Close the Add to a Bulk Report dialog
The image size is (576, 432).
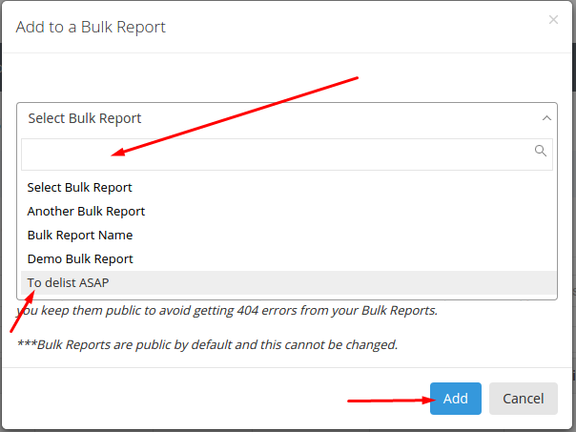(x=553, y=19)
